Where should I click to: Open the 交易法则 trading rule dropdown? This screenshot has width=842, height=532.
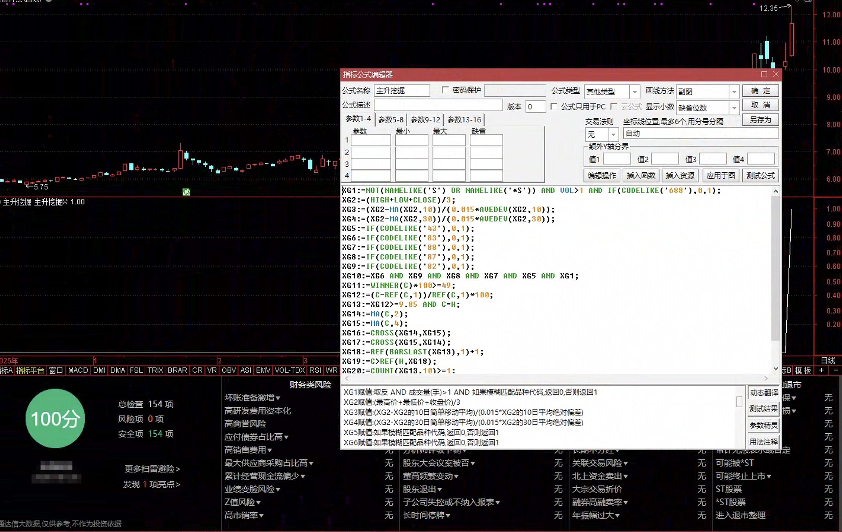(613, 134)
